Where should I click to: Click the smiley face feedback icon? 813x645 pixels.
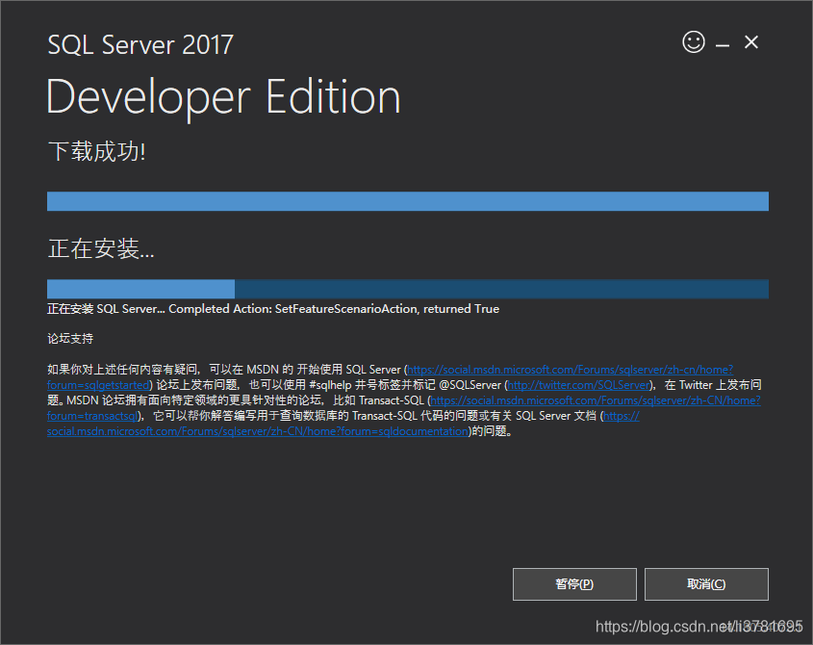(x=694, y=42)
